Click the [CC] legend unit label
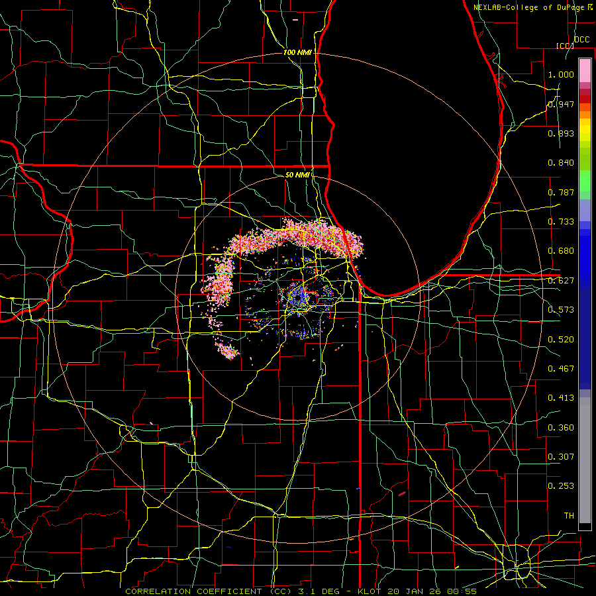 click(565, 46)
